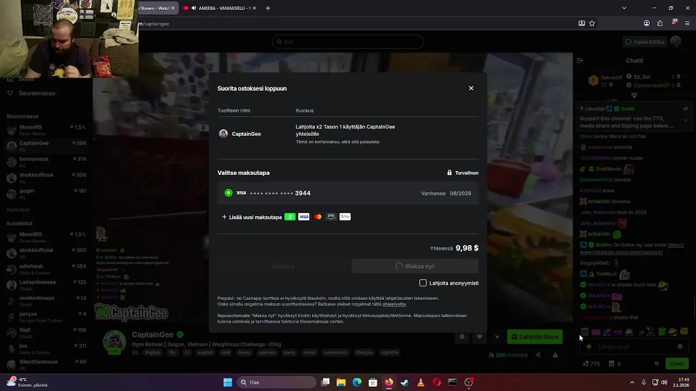Click the IRL category tag under the stream title
Viewport: 696px width, 391px height.
click(135, 352)
